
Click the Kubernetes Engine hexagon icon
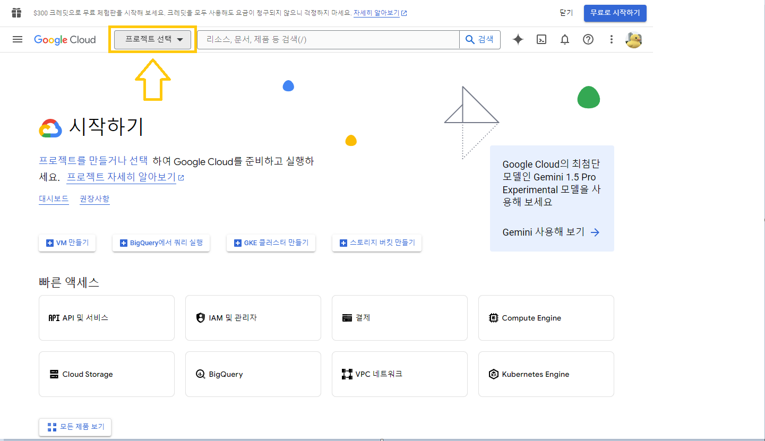494,374
